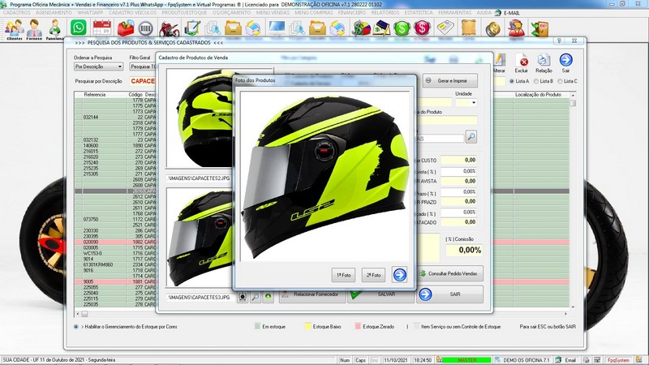The height and width of the screenshot is (365, 649).
Task: Click the magnifier icon beside CAPACETES3.JPG
Action: tap(256, 297)
